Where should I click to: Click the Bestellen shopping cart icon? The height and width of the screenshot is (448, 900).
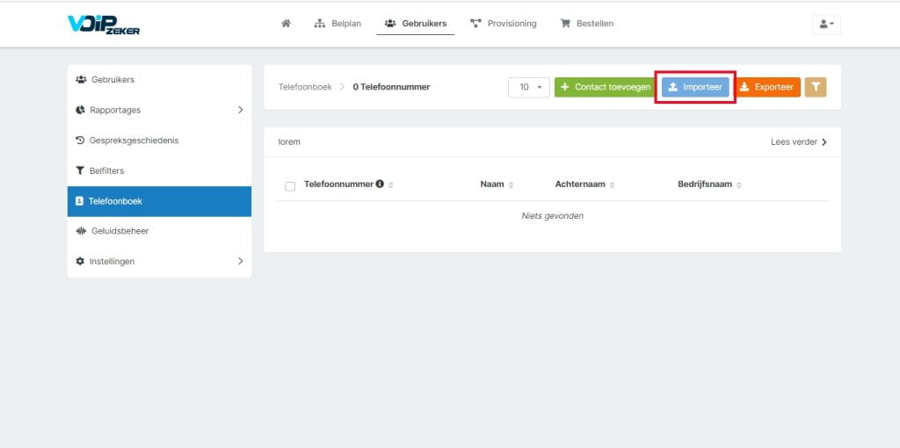point(565,24)
